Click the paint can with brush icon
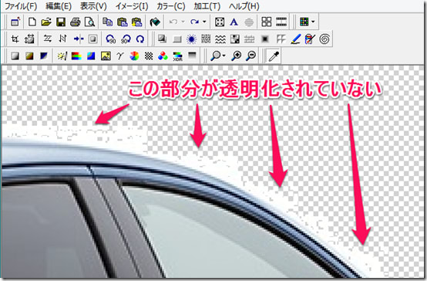Image resolution: width=427 pixels, height=281 pixels. (310, 39)
